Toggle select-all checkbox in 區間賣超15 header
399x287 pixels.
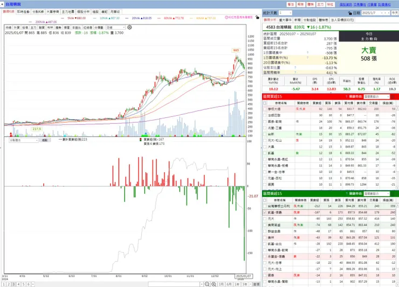pos(265,200)
